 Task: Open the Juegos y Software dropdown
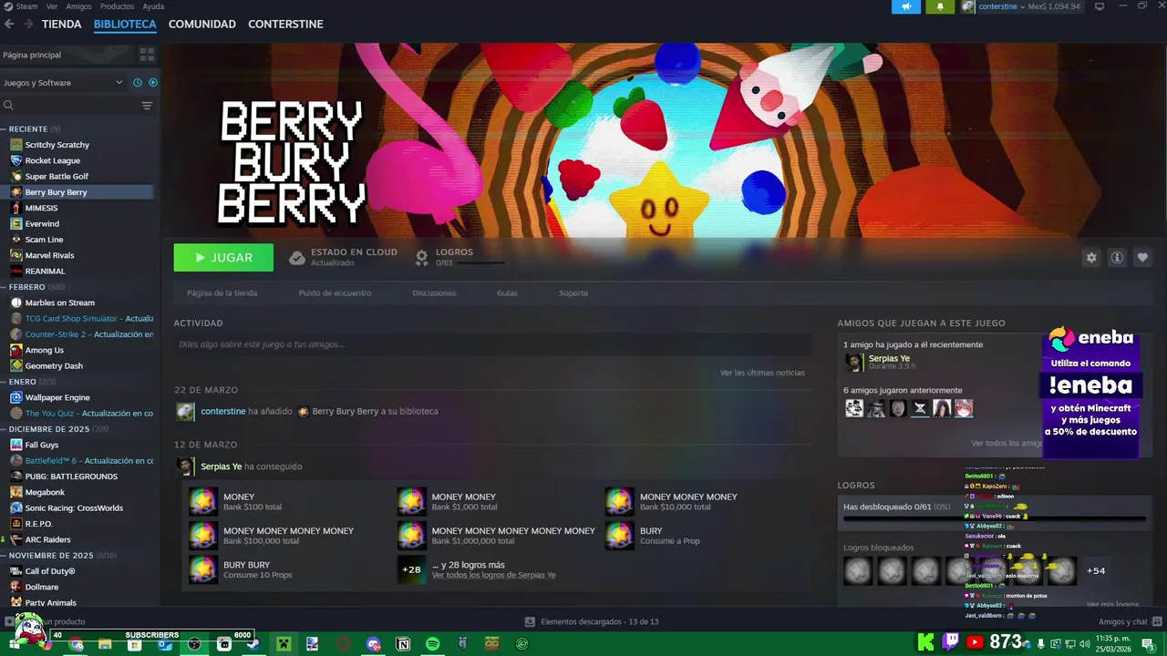[x=63, y=83]
